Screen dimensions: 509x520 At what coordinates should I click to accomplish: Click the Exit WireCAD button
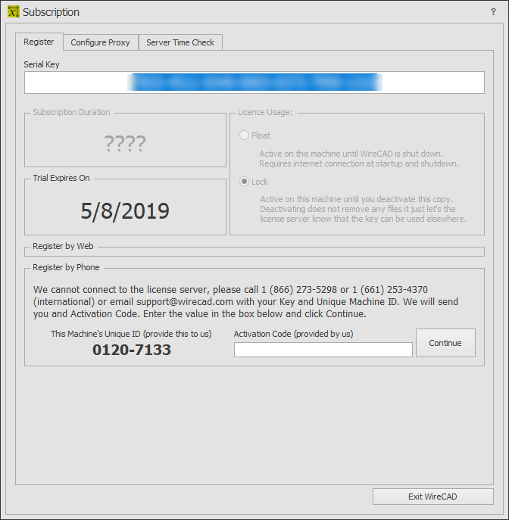pyautogui.click(x=432, y=497)
